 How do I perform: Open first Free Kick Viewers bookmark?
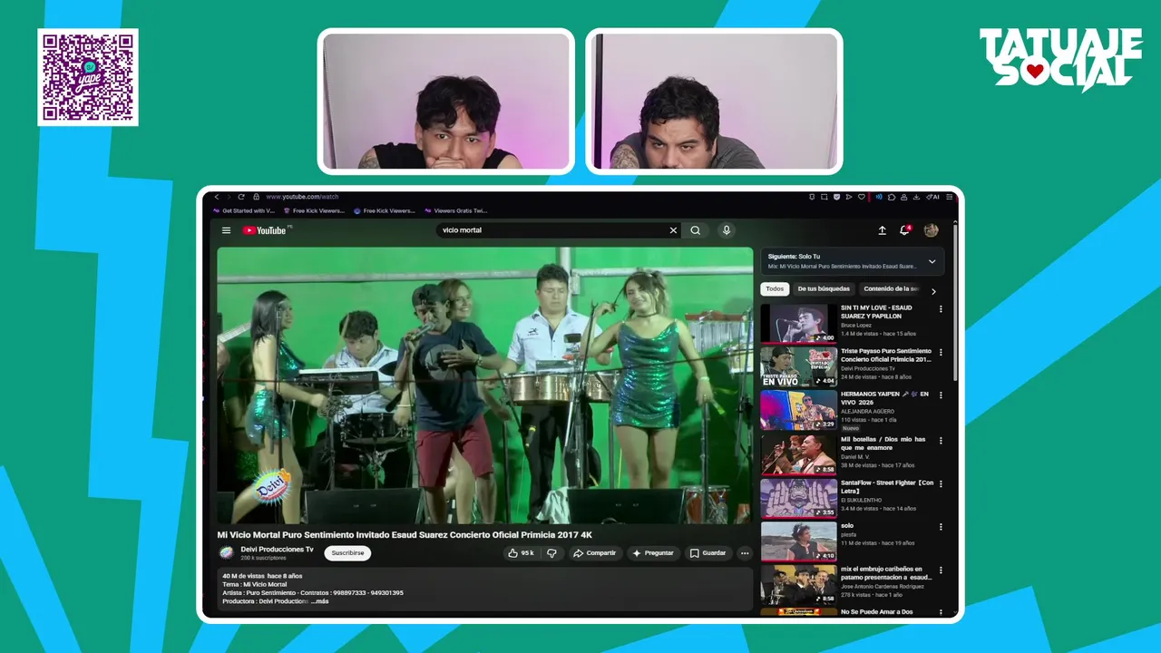(314, 210)
